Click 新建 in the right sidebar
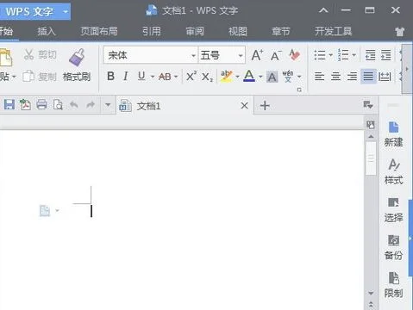The width and height of the screenshot is (413, 310). pyautogui.click(x=393, y=134)
